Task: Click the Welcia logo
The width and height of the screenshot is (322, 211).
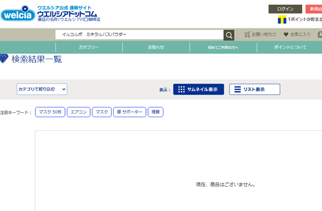Action: pos(18,14)
